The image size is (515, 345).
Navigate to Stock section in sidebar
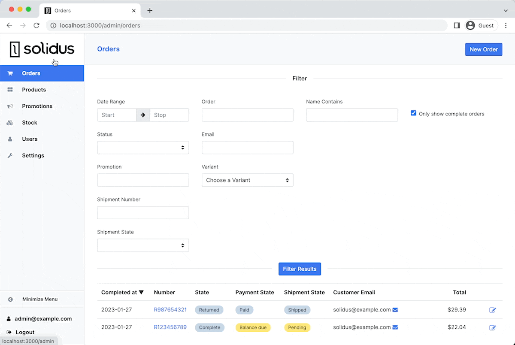30,123
